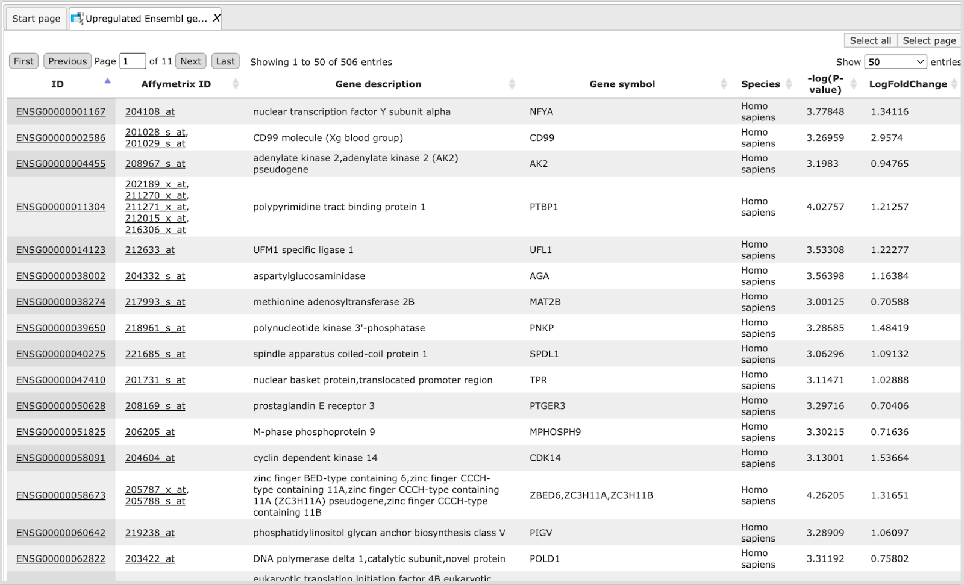Jump to the Last page
The width and height of the screenshot is (964, 585).
click(x=225, y=61)
